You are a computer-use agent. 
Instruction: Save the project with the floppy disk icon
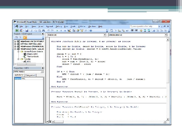pyautogui.click(x=27, y=30)
